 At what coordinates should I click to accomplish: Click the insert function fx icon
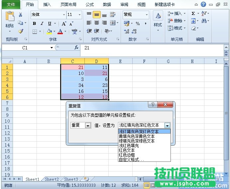76,48
